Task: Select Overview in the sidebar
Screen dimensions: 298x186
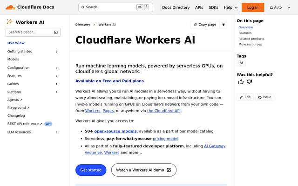Action: 16,43
